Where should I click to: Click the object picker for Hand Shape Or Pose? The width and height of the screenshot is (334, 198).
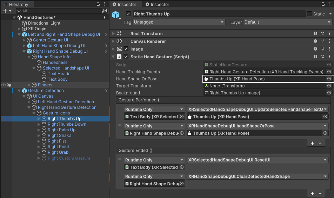(x=329, y=79)
